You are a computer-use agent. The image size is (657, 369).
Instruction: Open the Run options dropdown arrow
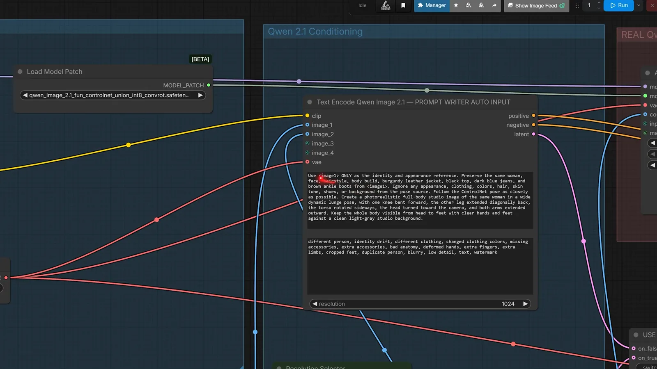click(x=639, y=5)
